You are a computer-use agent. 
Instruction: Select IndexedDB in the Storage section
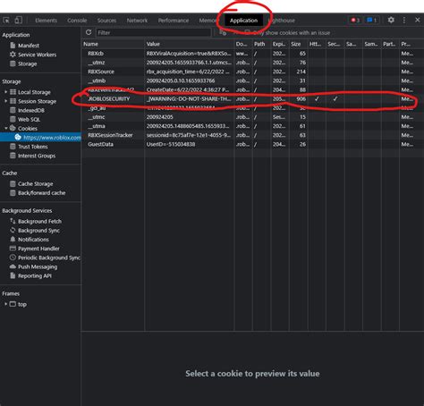27,110
